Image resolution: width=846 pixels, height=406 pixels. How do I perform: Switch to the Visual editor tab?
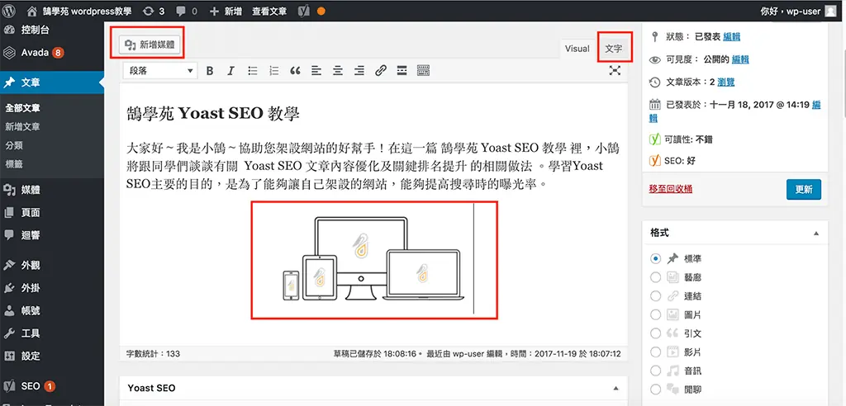[577, 49]
